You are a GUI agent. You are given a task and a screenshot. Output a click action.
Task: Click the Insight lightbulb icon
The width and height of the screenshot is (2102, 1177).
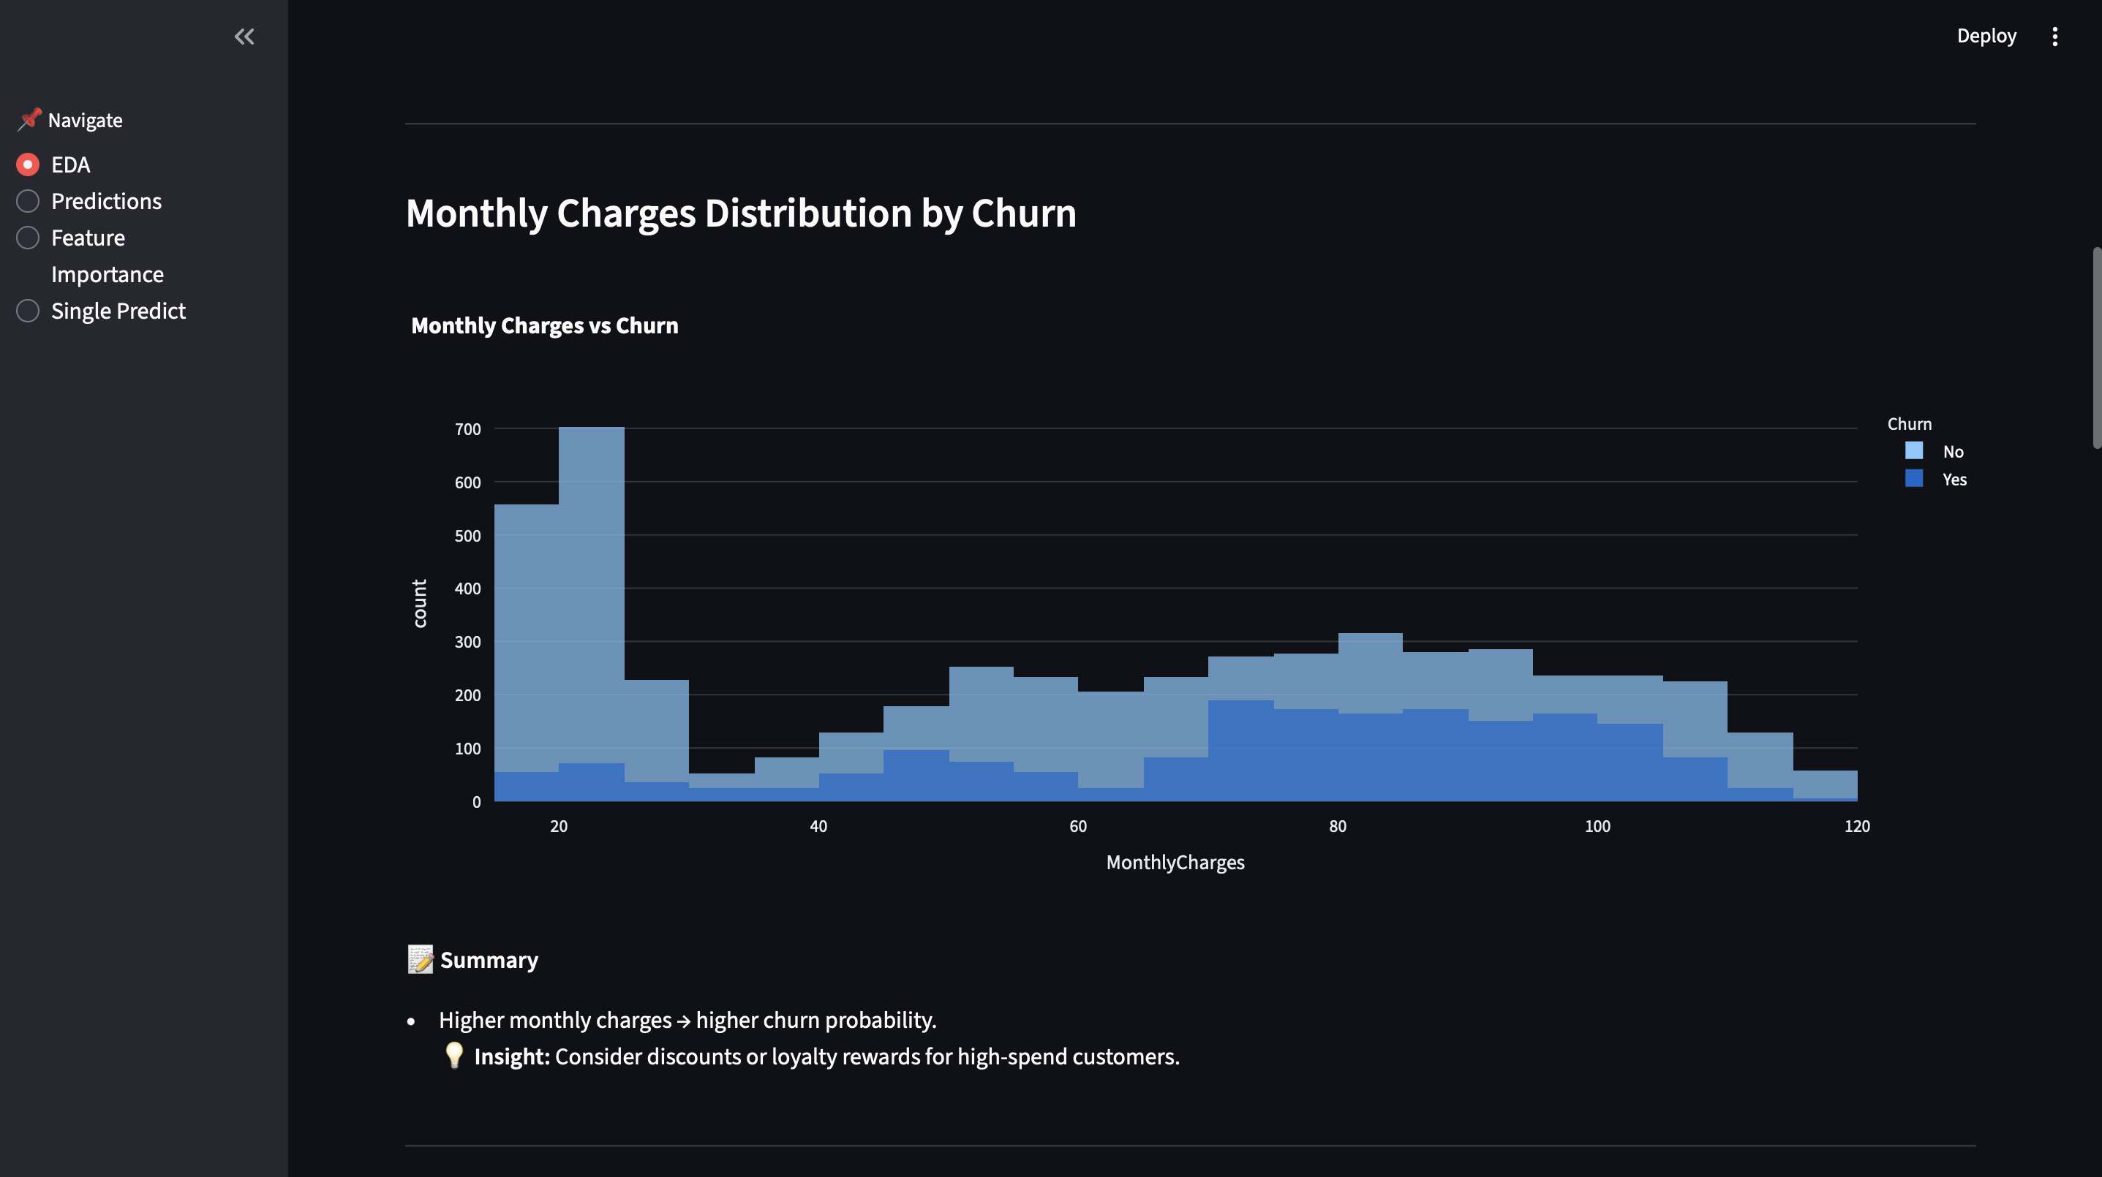[x=453, y=1056]
